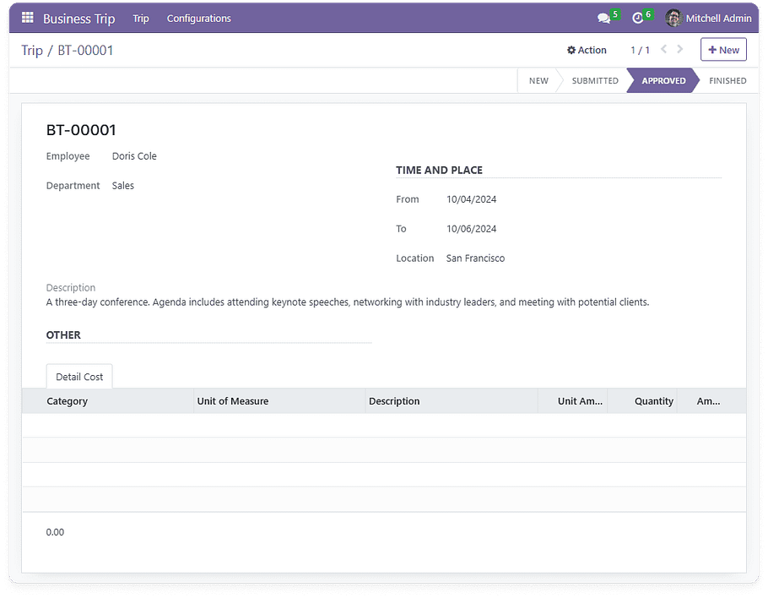
Task: Click Mitchell Admin avatar picture
Action: [x=673, y=19]
